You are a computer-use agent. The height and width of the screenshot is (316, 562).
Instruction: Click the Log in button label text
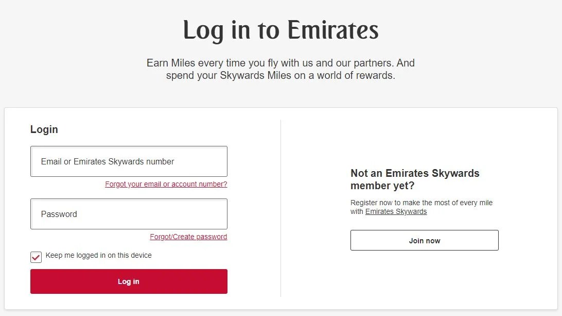(x=129, y=281)
